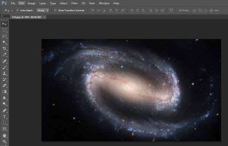Click 3D Rotate mode icon

pos(195,11)
